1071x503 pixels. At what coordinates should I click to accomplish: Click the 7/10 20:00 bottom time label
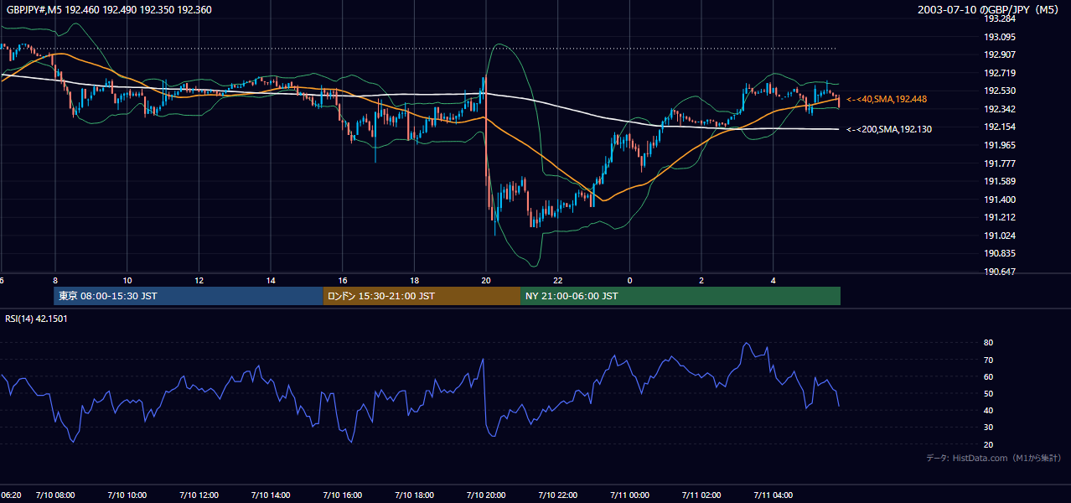tap(486, 495)
